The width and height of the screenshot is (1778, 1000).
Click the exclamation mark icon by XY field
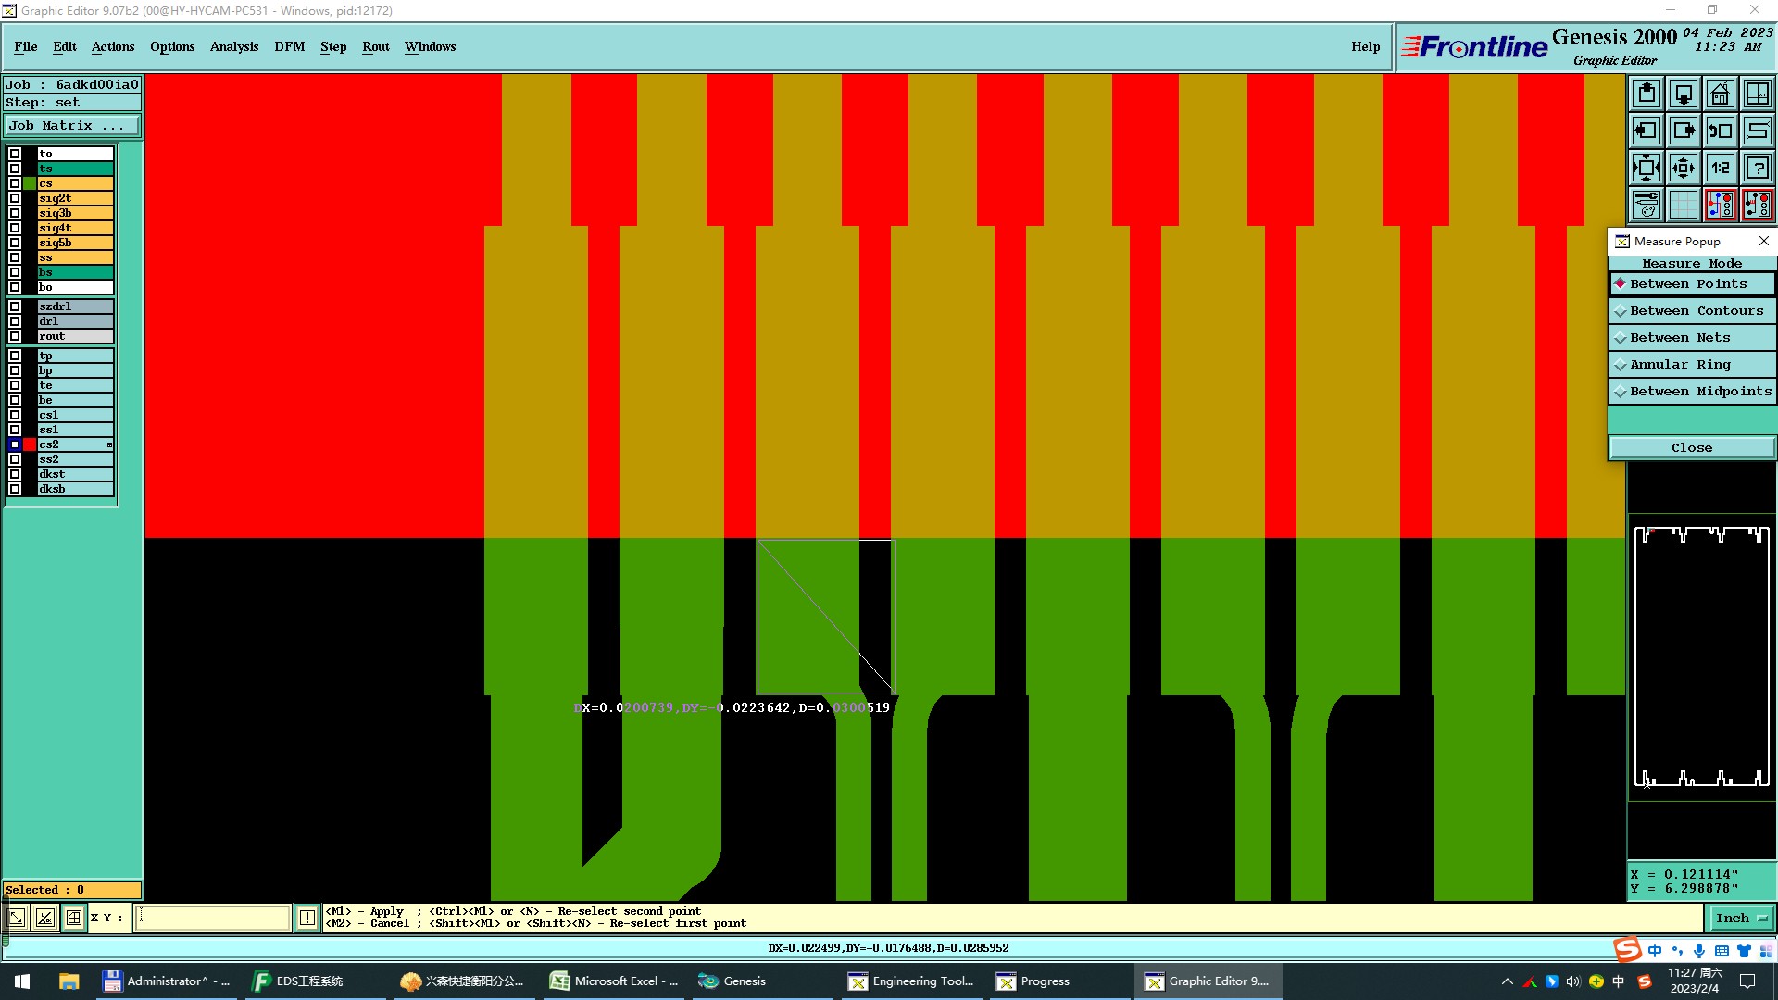307,918
